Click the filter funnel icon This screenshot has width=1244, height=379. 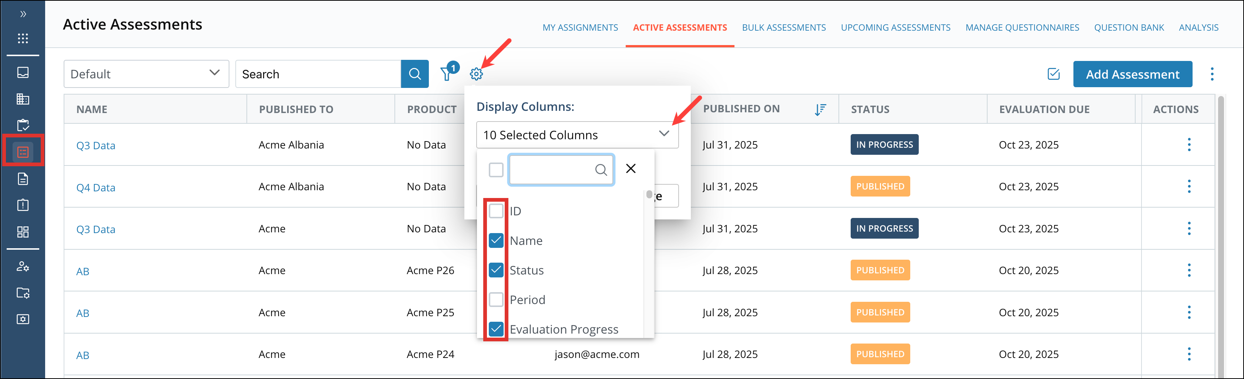447,74
